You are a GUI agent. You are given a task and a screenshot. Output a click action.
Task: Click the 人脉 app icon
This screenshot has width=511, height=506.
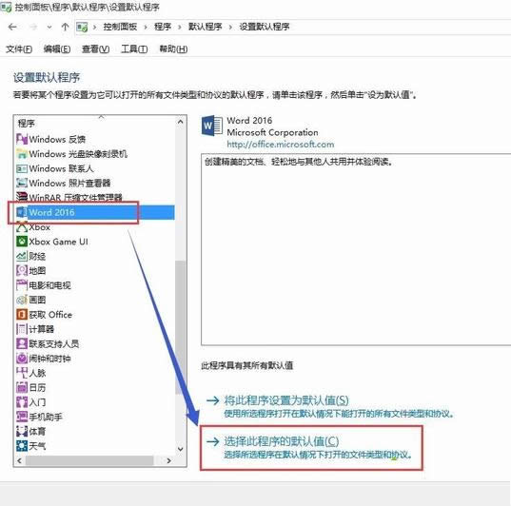(x=22, y=373)
